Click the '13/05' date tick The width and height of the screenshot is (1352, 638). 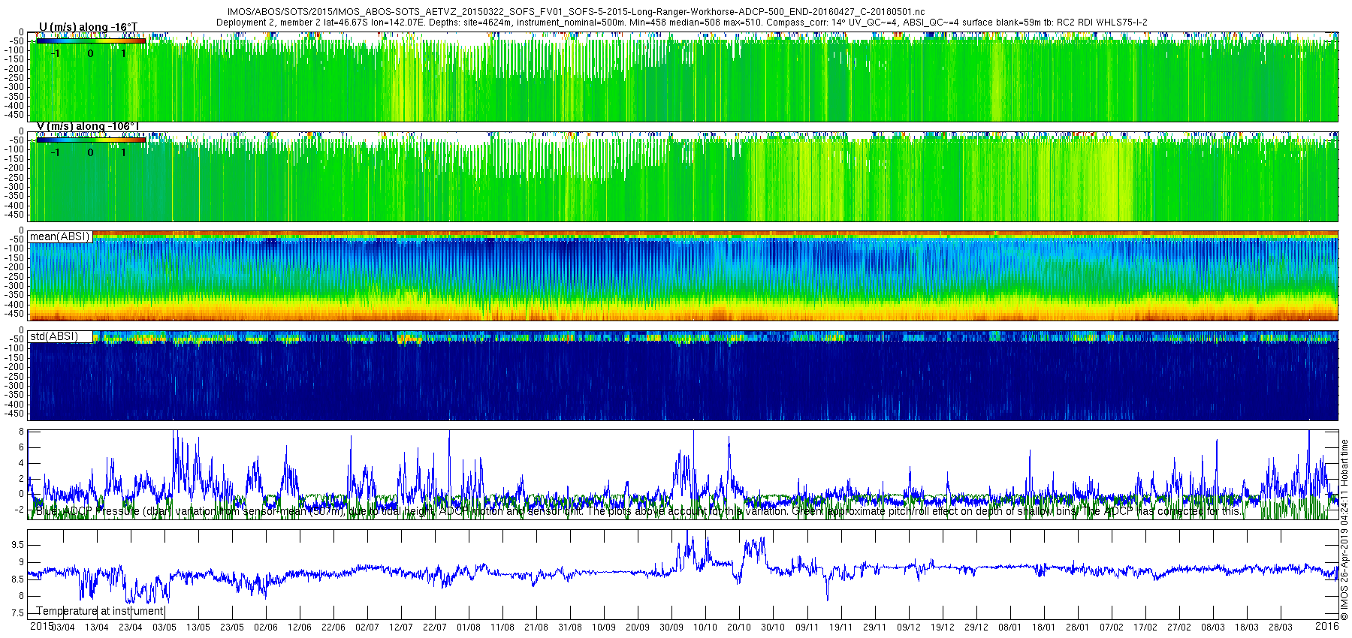198,627
